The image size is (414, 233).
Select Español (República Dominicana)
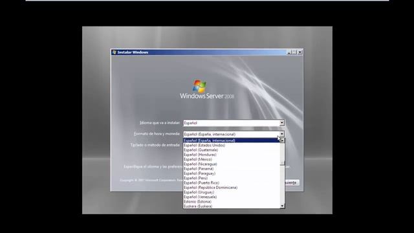pos(232,188)
